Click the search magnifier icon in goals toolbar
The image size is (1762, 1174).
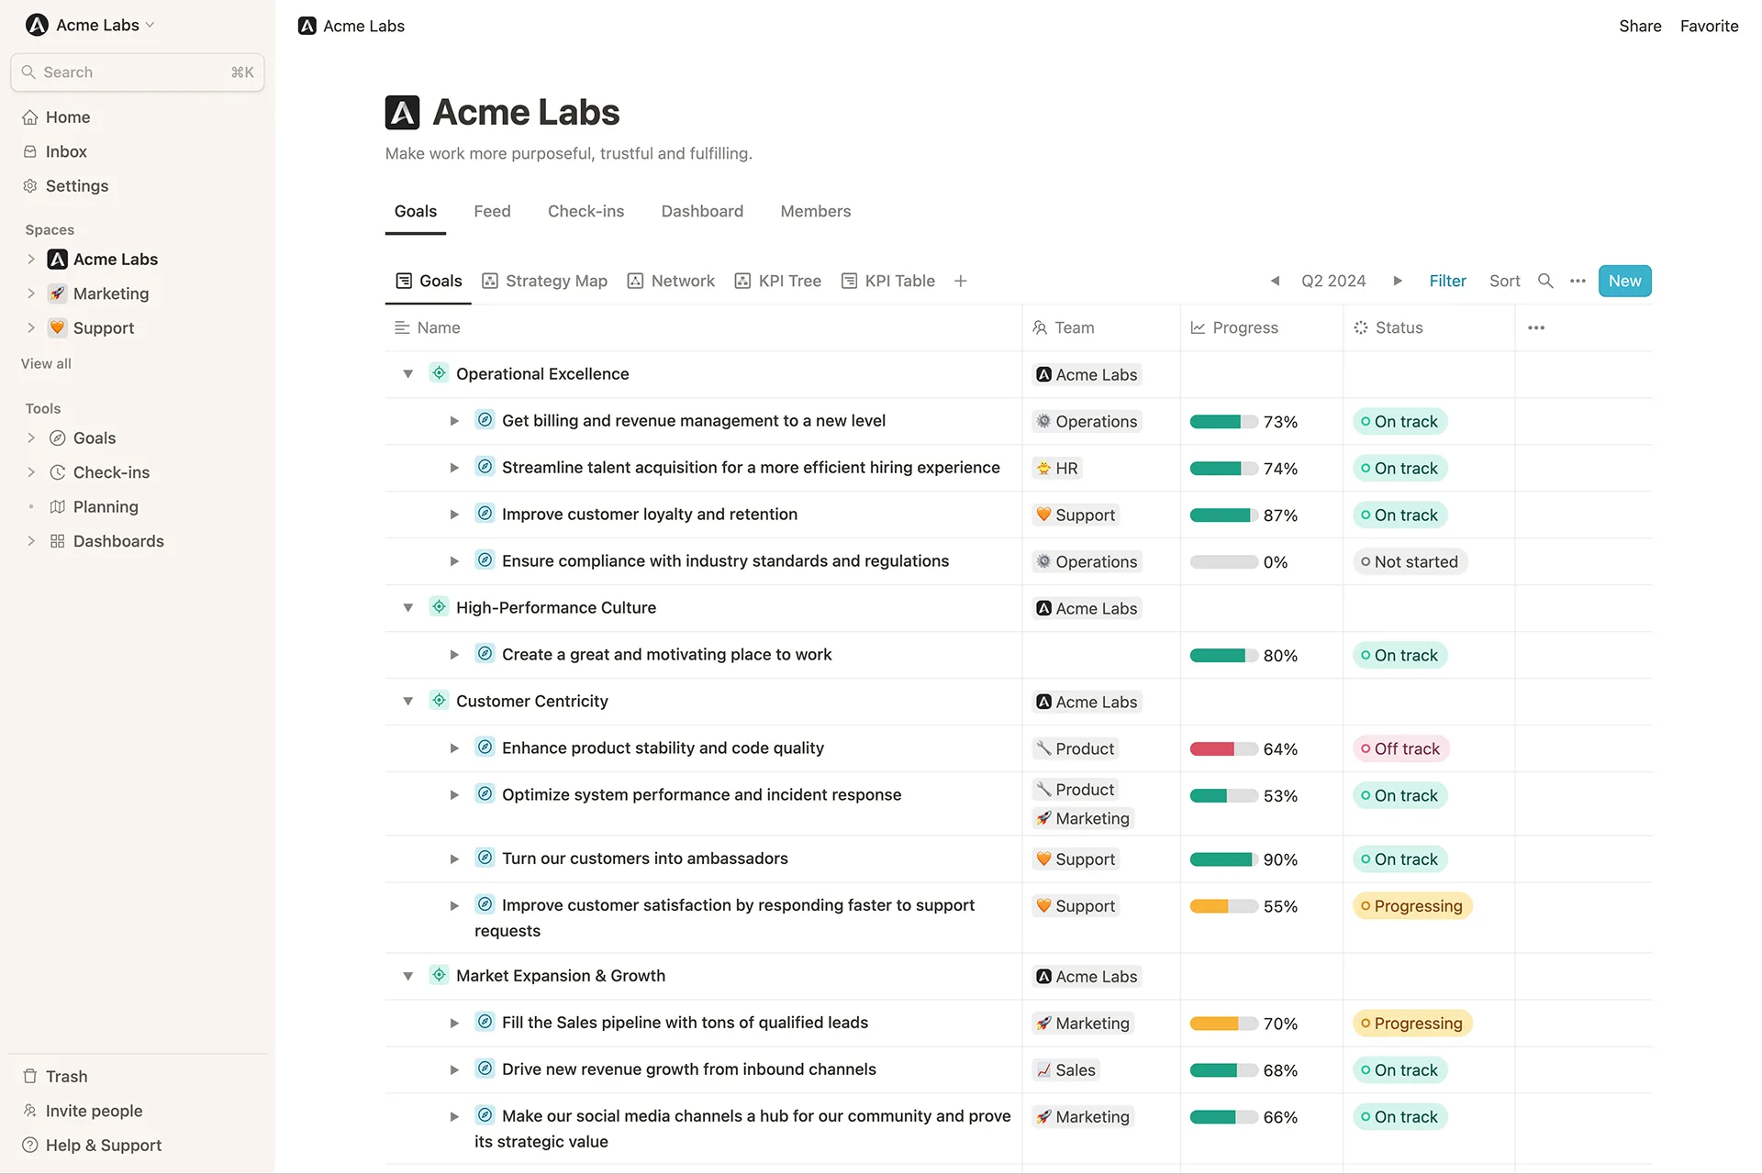coord(1545,281)
